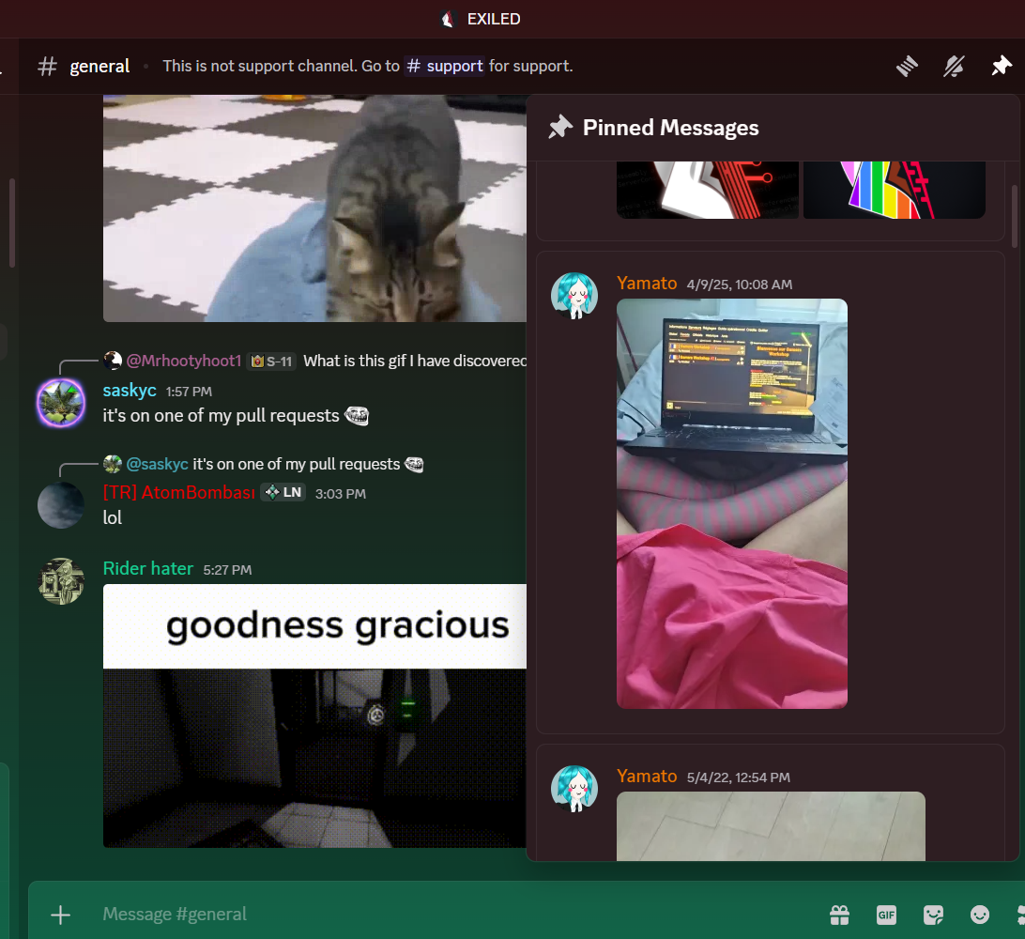The height and width of the screenshot is (939, 1025).
Task: Follow the #support channel link
Action: 445,66
